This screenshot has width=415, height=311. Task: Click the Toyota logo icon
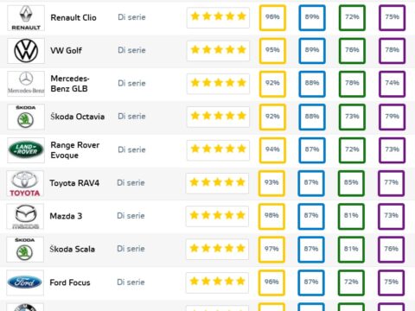click(25, 183)
